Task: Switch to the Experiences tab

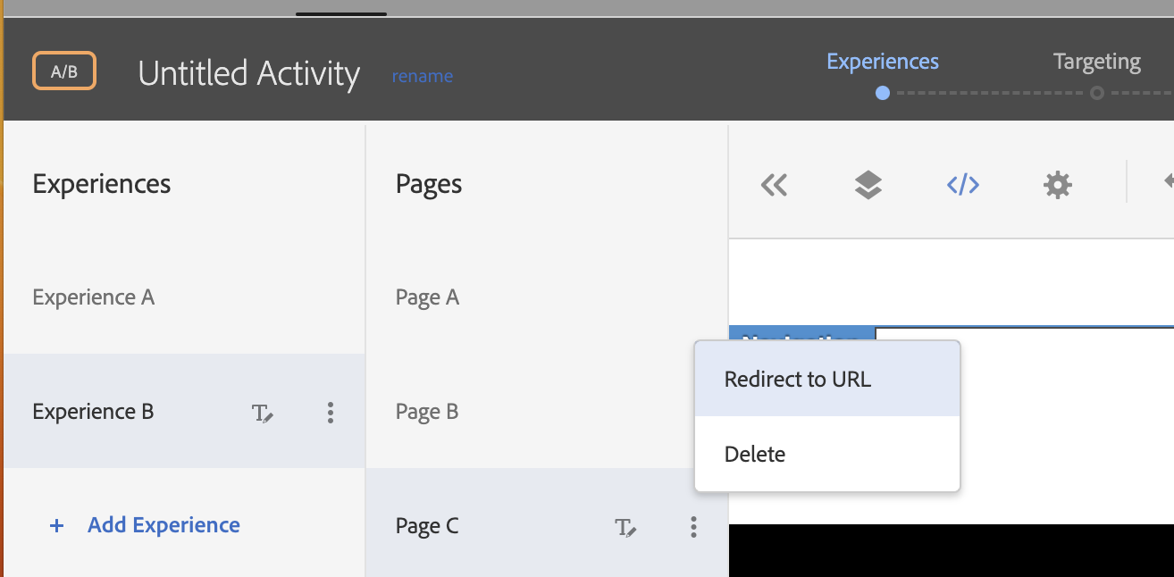Action: pyautogui.click(x=882, y=61)
